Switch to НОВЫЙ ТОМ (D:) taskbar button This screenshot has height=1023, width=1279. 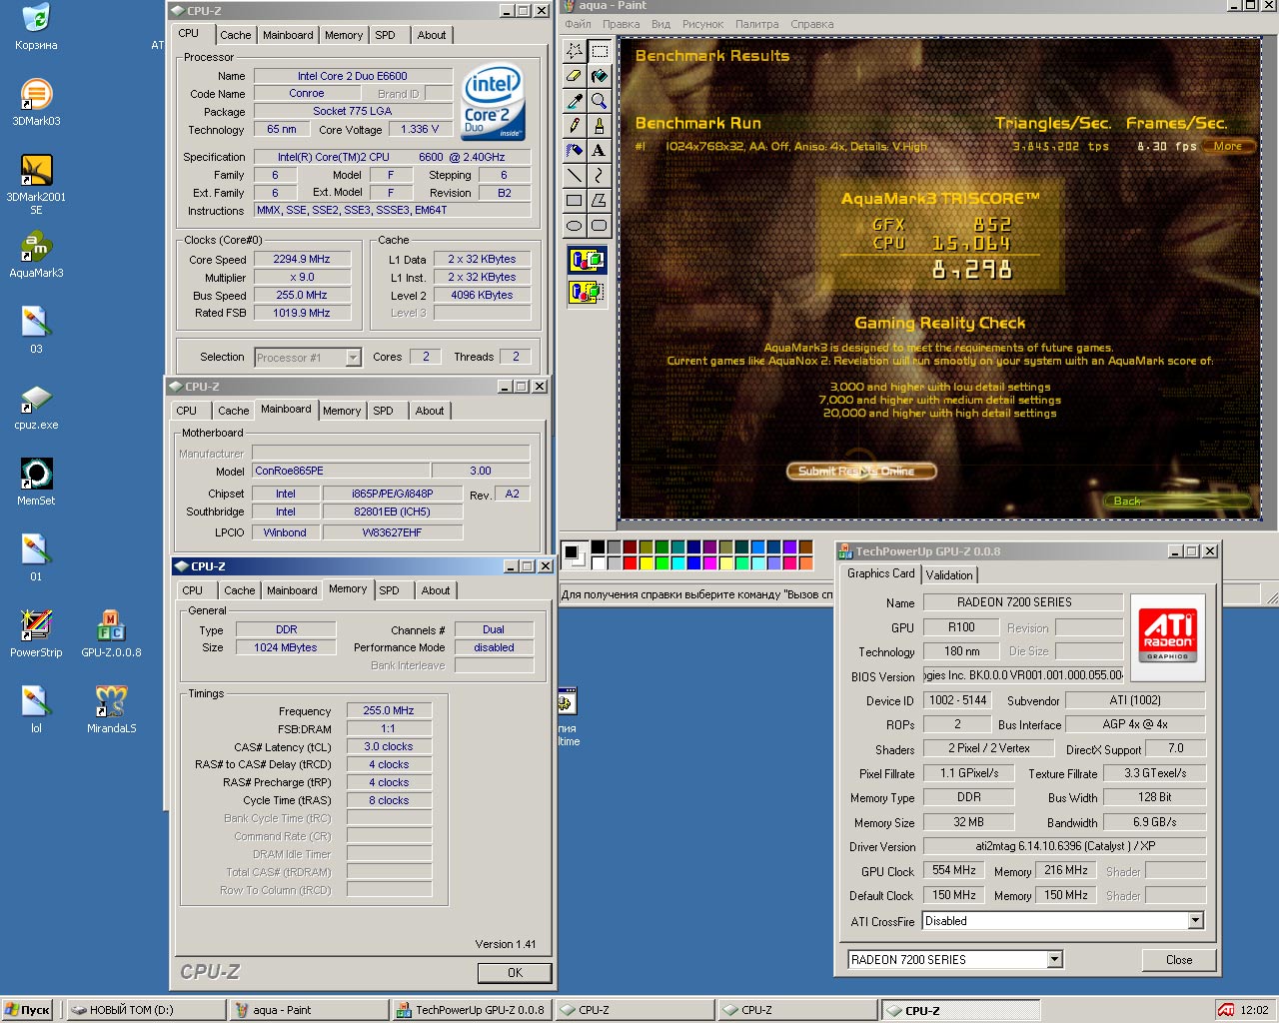pyautogui.click(x=146, y=1010)
